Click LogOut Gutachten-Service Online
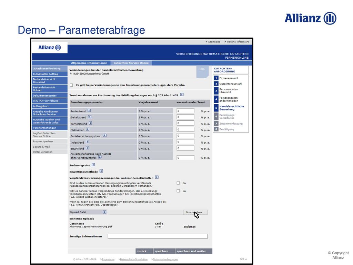Screen dimensions: 353x265 pyautogui.click(x=50, y=135)
